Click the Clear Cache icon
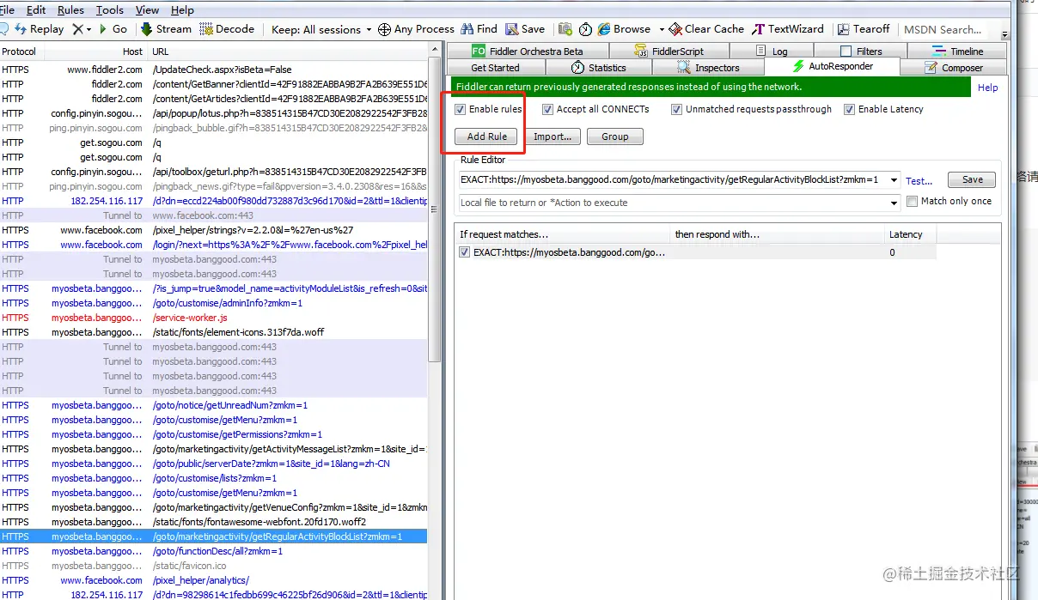 [676, 29]
